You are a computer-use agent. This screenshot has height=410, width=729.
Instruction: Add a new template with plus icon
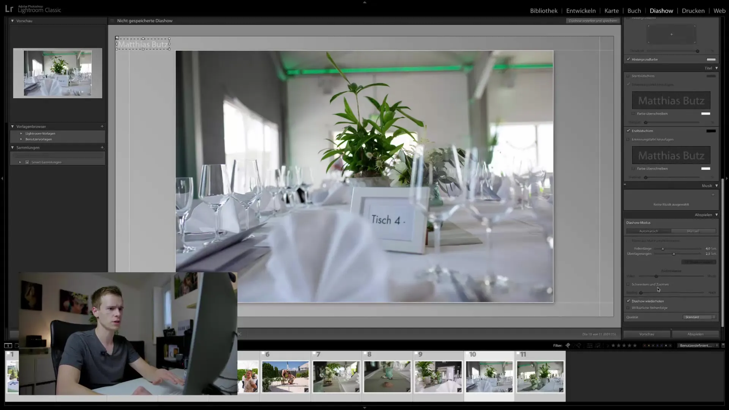[x=102, y=126]
